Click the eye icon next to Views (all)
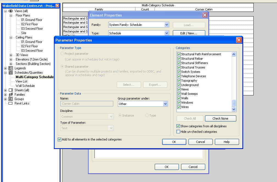The width and height of the screenshot is (277, 182). pos(11,11)
